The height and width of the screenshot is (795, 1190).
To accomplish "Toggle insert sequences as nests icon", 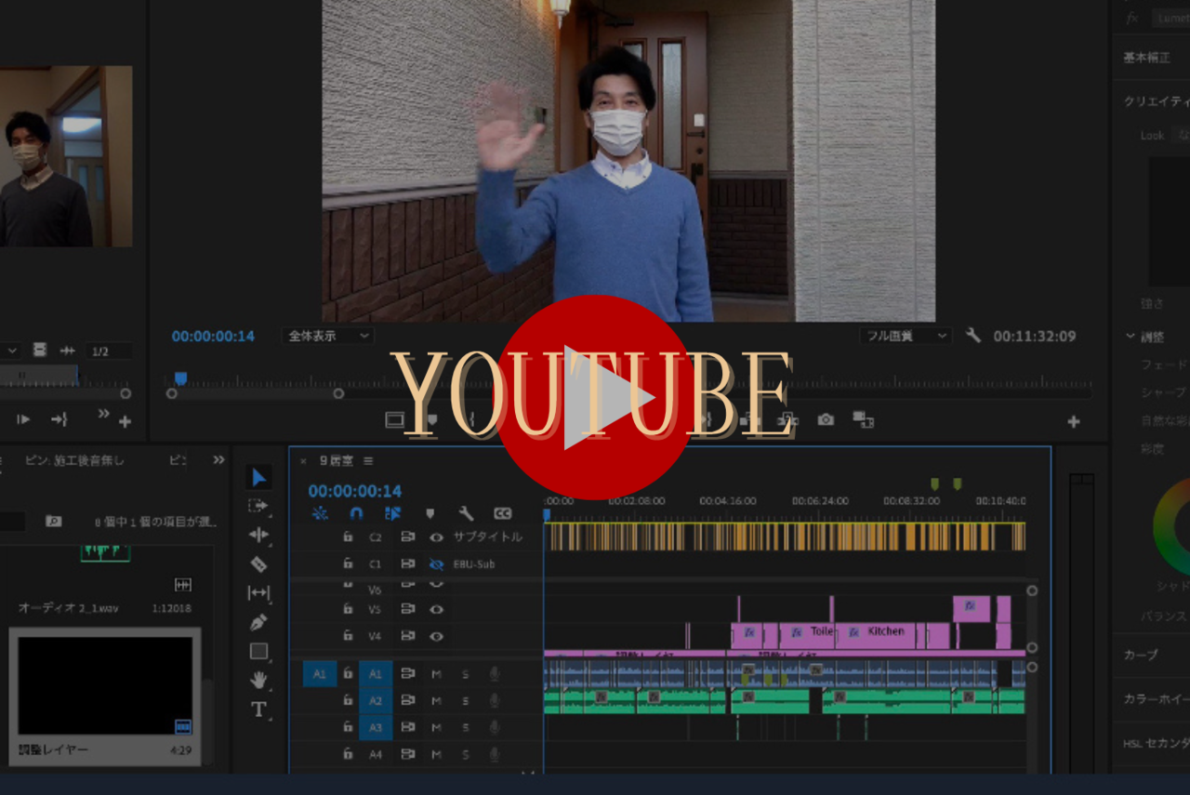I will pyautogui.click(x=320, y=513).
